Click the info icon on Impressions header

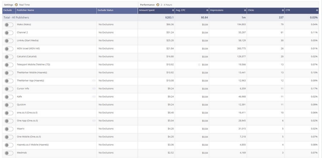[x=245, y=10]
